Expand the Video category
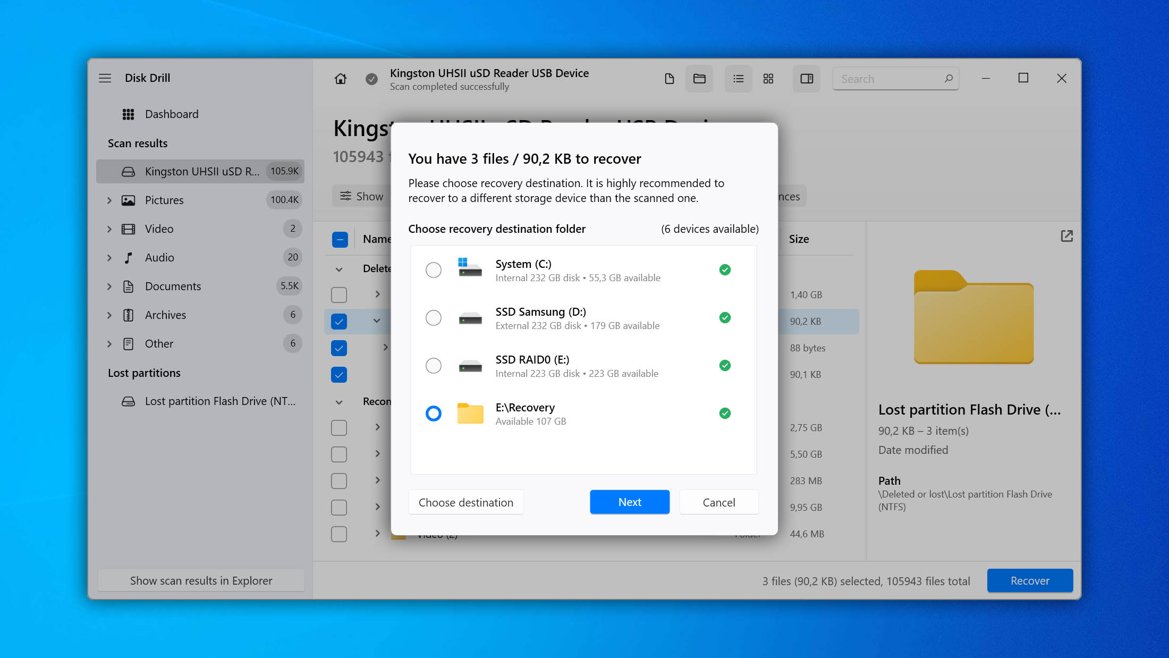 pos(109,229)
